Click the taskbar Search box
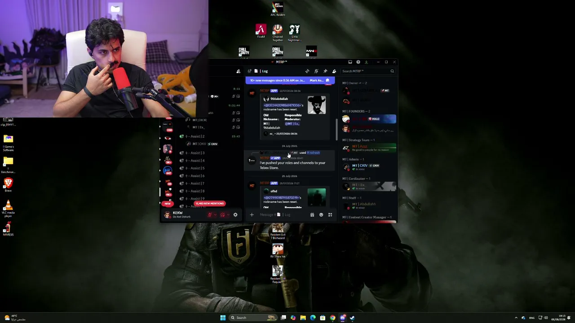 [253, 318]
